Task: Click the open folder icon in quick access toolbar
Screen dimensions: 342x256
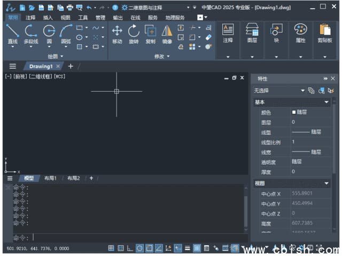Action: [x=32, y=8]
